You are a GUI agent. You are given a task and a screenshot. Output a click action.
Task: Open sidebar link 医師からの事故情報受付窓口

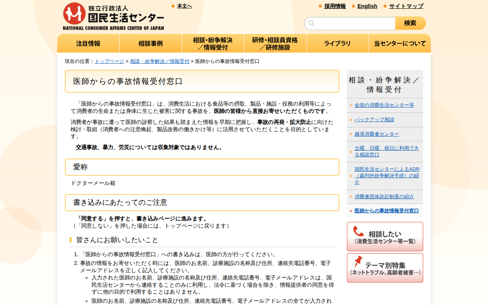(387, 211)
